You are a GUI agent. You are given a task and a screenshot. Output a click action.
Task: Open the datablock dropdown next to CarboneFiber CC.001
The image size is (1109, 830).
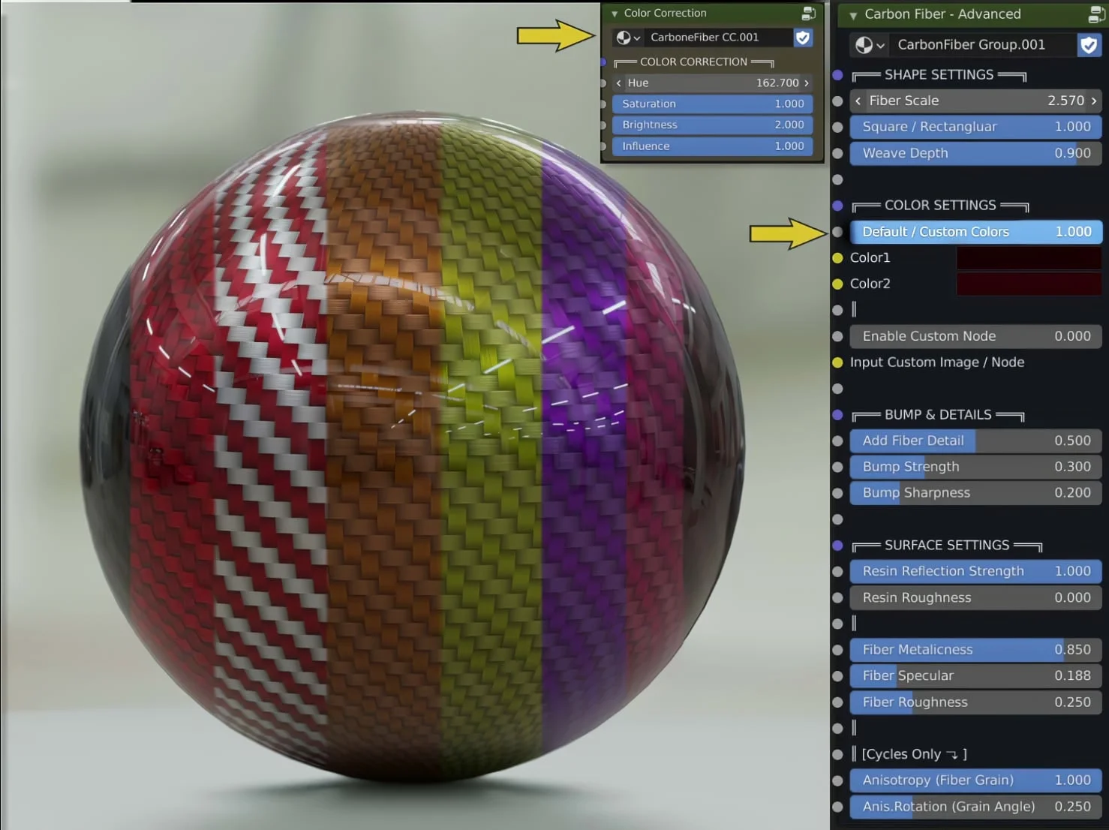[637, 37]
